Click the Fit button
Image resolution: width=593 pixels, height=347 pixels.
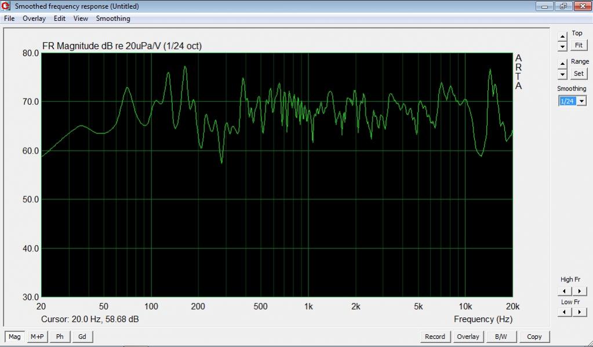tap(579, 45)
